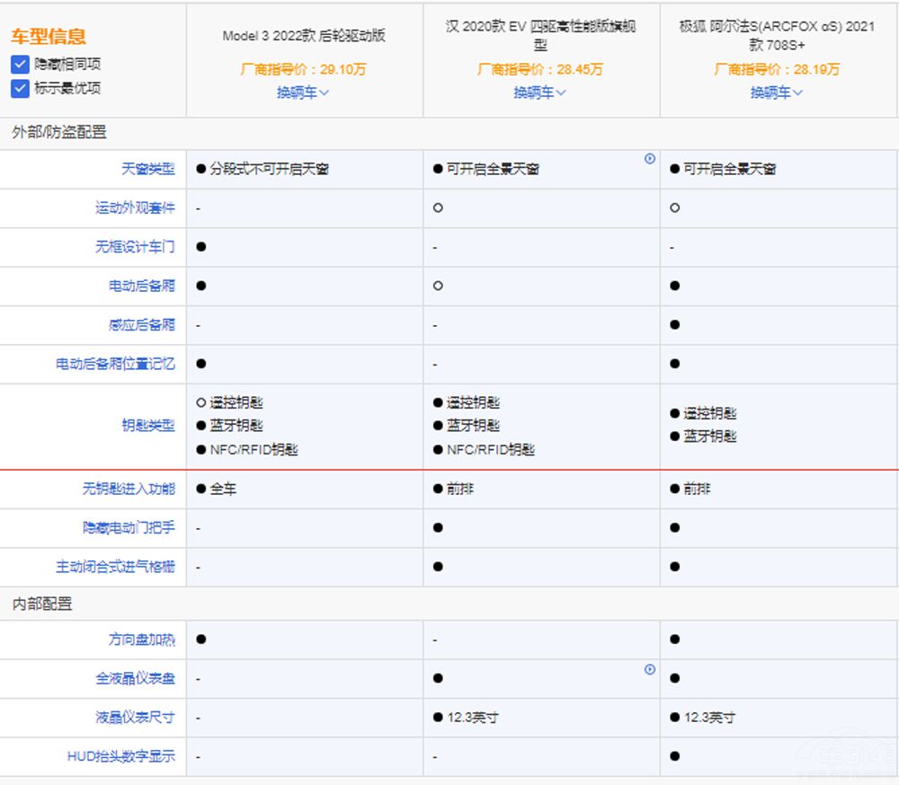Screen dimensions: 899x785
Task: Click the 电动后备厢 parameter label
Action: [x=142, y=286]
